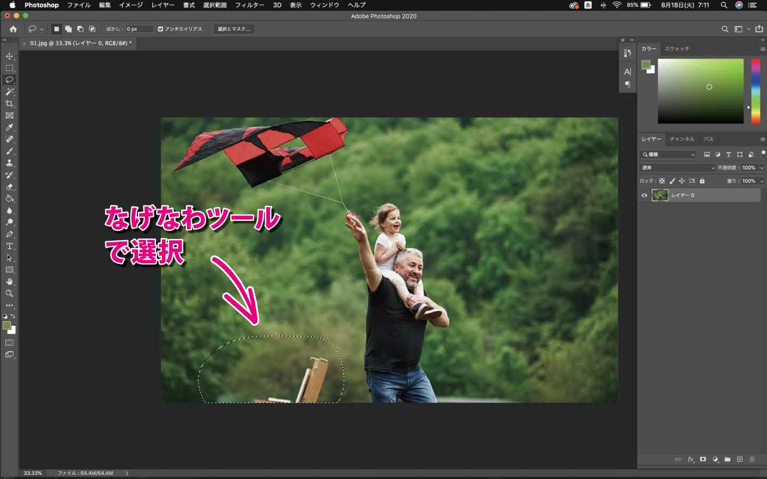Select the Horizontal Type tool
The height and width of the screenshot is (479, 767).
click(9, 246)
